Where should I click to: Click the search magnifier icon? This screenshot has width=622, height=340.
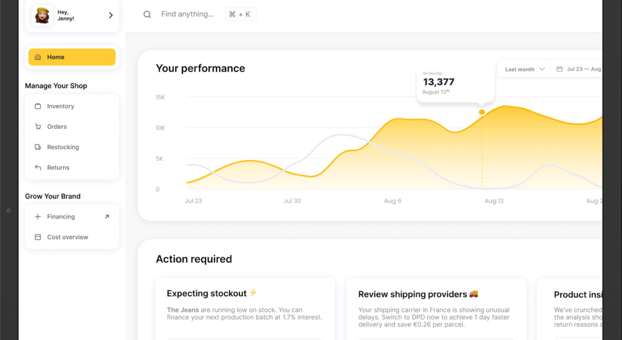147,15
